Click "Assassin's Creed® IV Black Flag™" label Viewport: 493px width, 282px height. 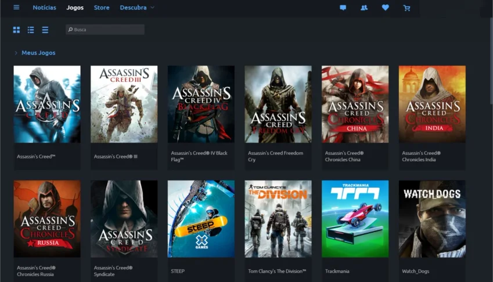tap(199, 157)
